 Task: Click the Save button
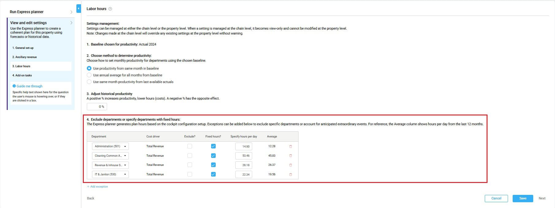click(522, 199)
